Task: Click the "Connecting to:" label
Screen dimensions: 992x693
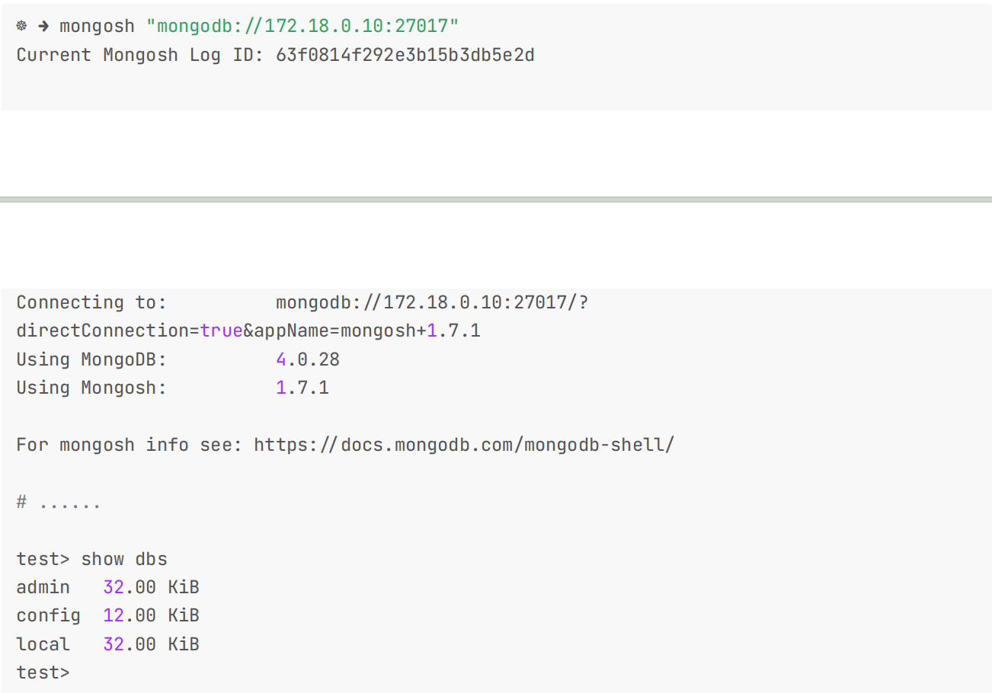Action: (x=91, y=302)
